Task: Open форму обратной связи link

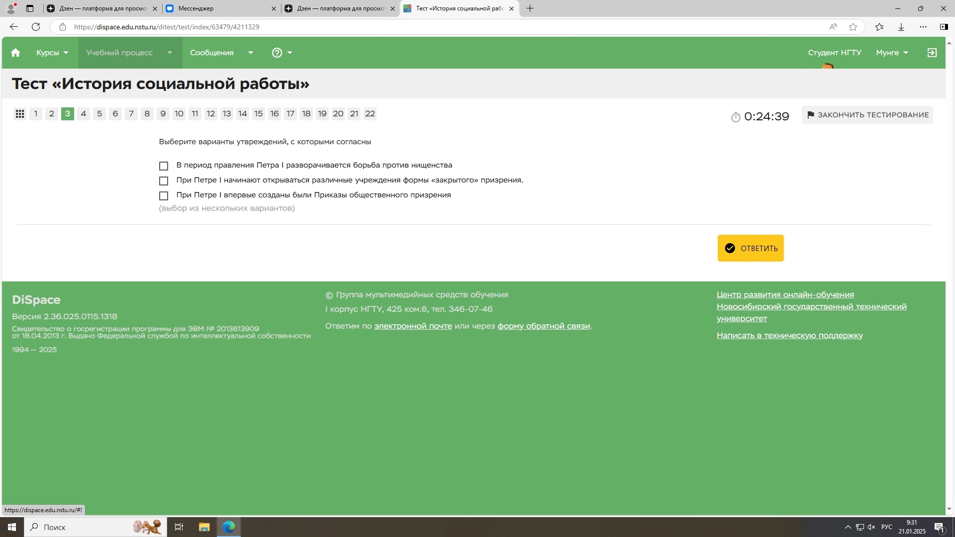Action: tap(544, 326)
